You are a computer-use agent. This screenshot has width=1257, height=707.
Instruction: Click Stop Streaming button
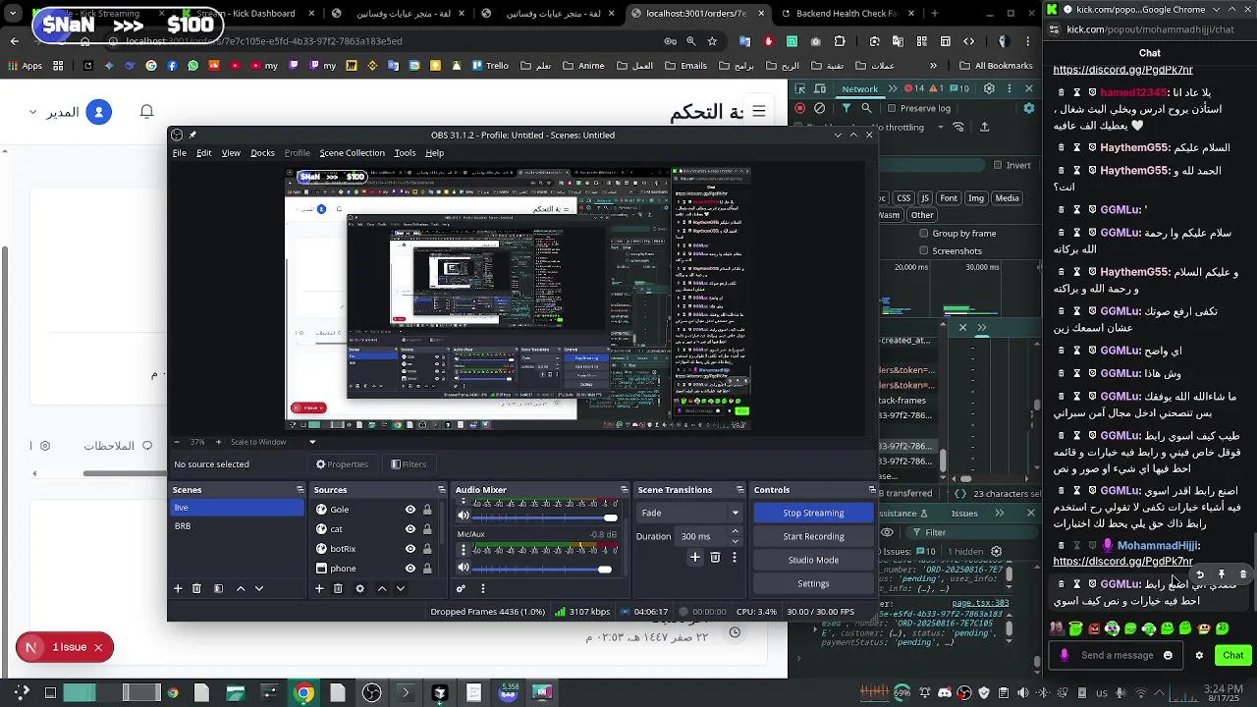813,513
